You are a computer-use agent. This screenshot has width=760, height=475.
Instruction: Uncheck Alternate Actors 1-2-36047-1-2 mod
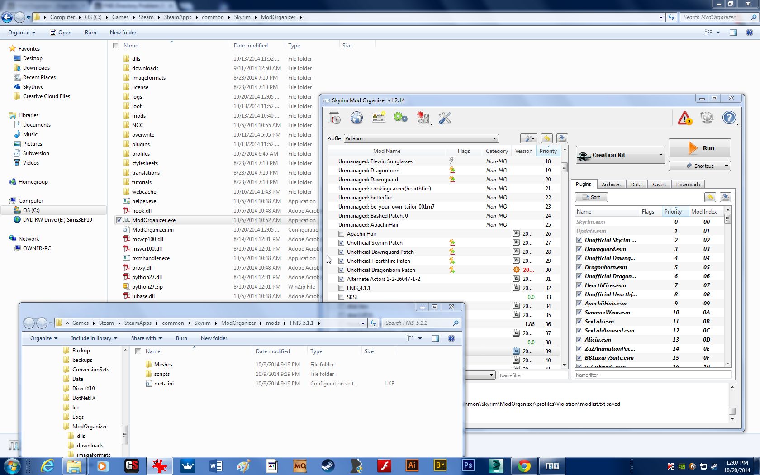342,279
